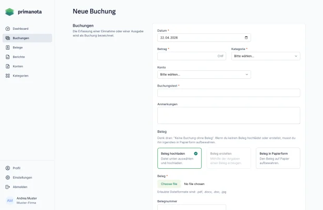
Task: Click the Einstellungen gear icon
Action: click(8, 178)
